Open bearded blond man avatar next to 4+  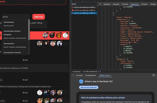[60, 93]
